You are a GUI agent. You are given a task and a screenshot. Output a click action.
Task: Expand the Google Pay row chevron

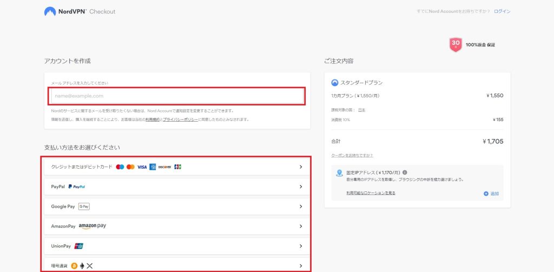[301, 206]
